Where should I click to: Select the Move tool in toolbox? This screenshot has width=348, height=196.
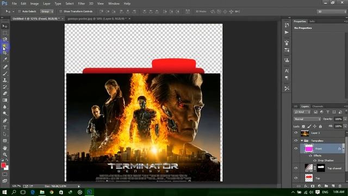(x=5, y=26)
